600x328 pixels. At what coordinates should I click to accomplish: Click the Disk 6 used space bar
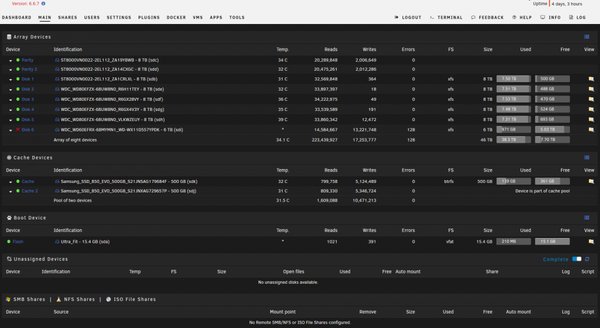tap(514, 130)
